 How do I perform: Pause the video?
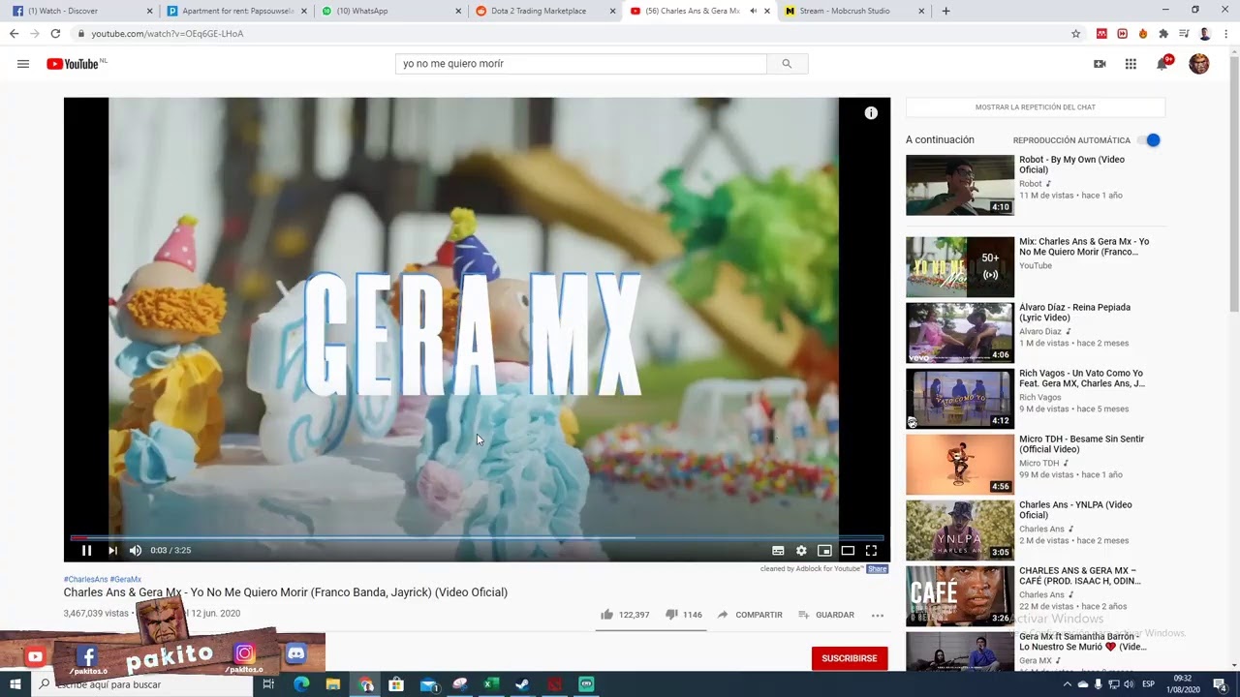click(86, 550)
